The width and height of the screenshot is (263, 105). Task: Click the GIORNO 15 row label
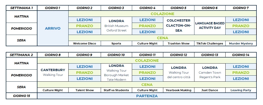coord(21,96)
